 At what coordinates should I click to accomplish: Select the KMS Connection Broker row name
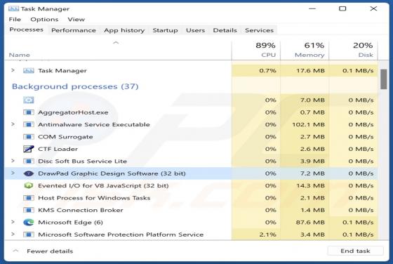click(81, 210)
